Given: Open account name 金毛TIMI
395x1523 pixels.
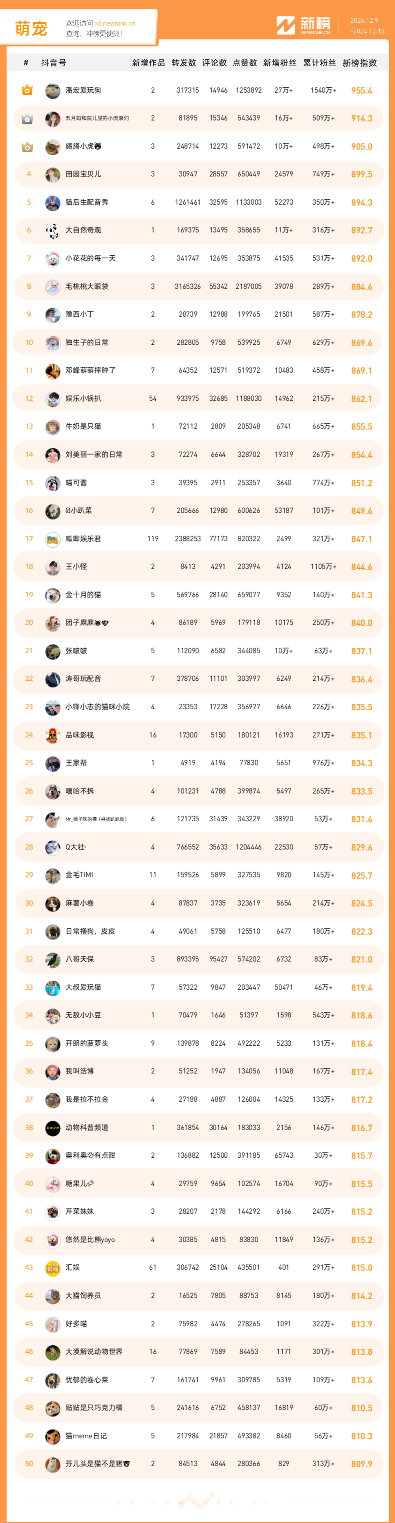Looking at the screenshot, I should click(79, 875).
